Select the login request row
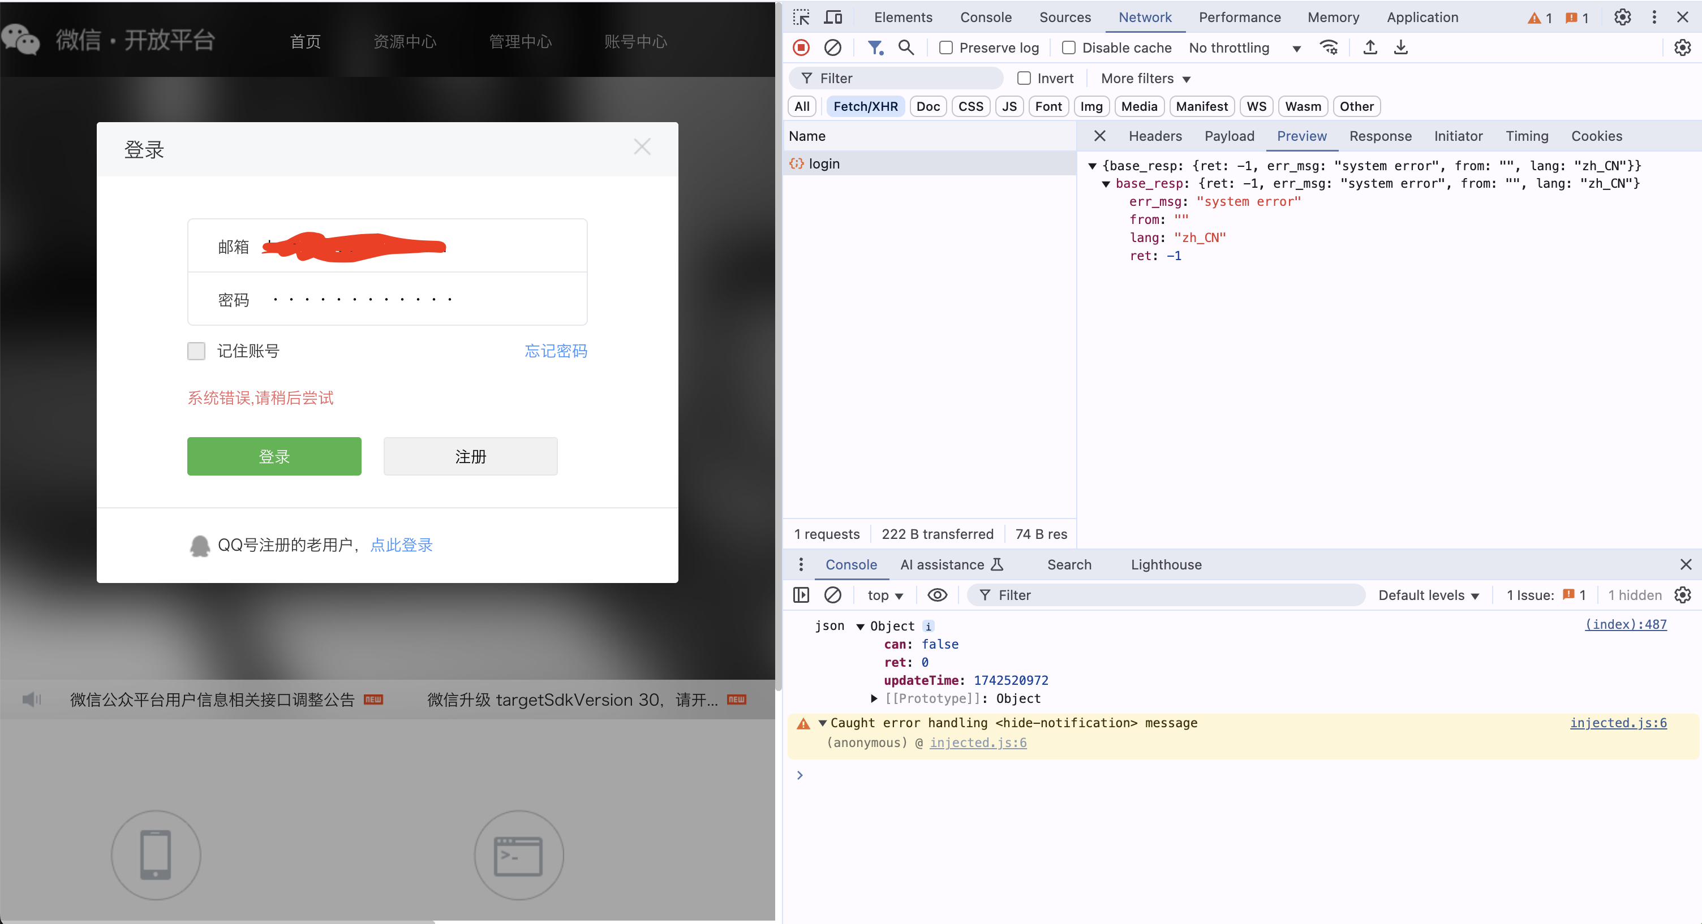This screenshot has height=924, width=1702. pyautogui.click(x=929, y=164)
